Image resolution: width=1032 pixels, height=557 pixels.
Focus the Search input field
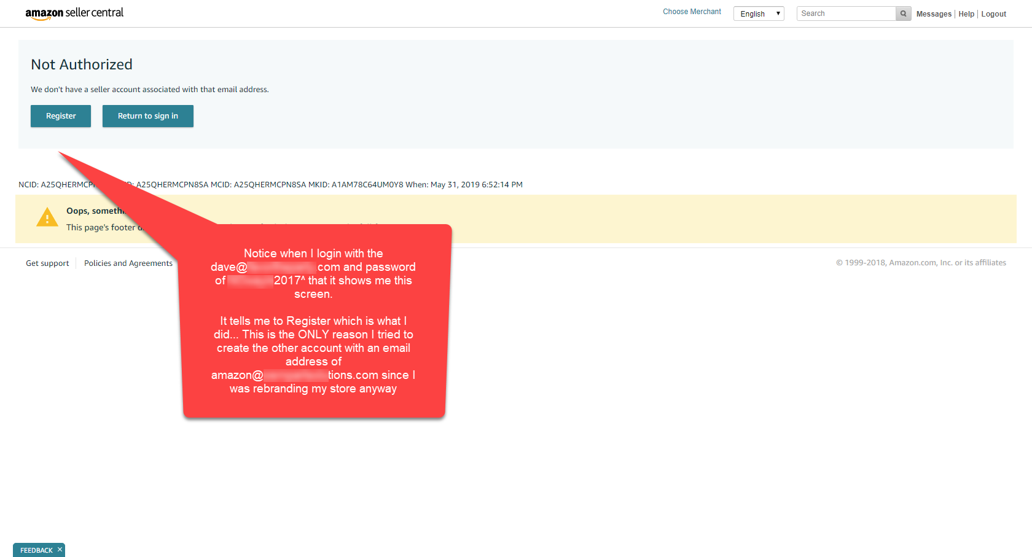click(x=846, y=14)
